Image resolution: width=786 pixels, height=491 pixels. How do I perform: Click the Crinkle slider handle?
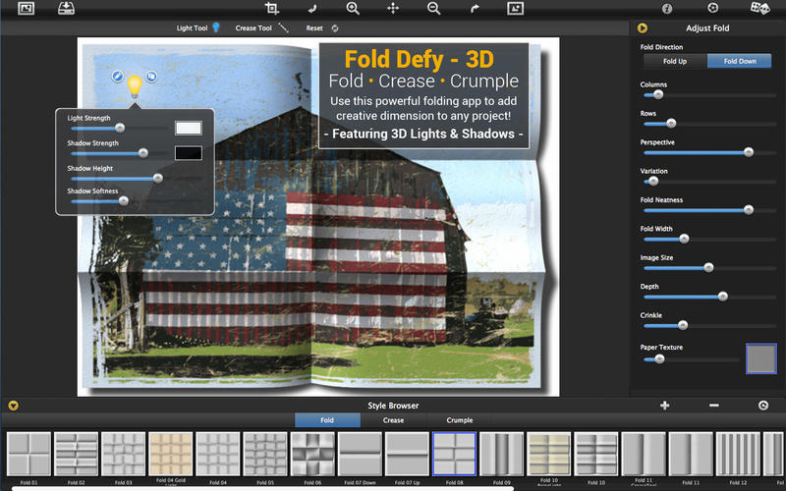pos(683,325)
